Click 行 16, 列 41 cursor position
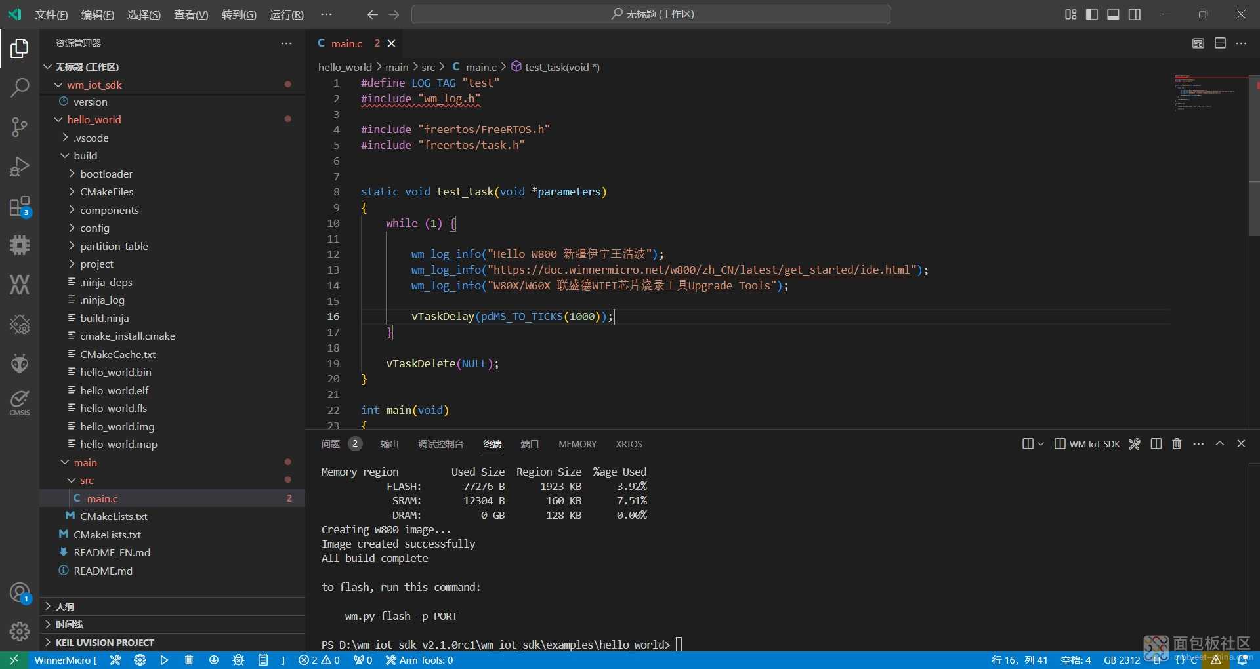Viewport: 1260px width, 669px height. pos(1020,660)
